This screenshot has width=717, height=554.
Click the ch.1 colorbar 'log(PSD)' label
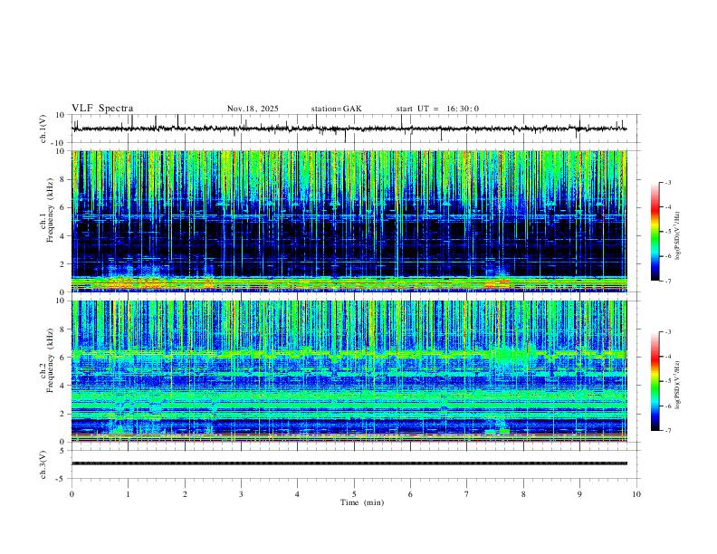point(677,235)
